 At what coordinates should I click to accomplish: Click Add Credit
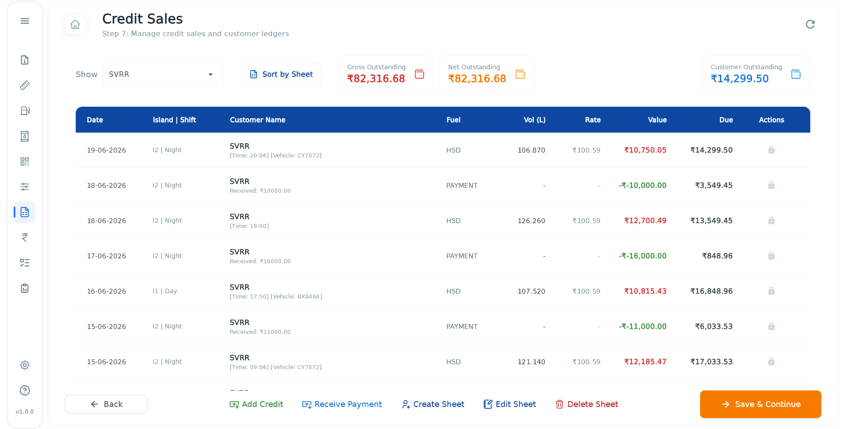(x=256, y=404)
